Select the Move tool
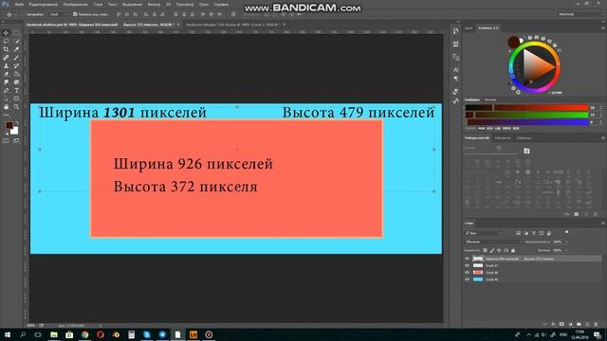This screenshot has width=607, height=341. pyautogui.click(x=6, y=33)
